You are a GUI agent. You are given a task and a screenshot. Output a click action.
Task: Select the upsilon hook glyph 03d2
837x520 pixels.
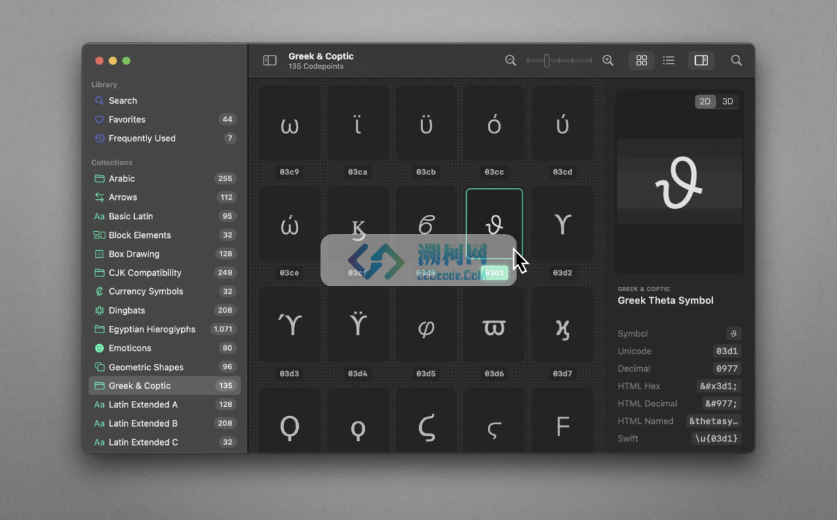(562, 225)
